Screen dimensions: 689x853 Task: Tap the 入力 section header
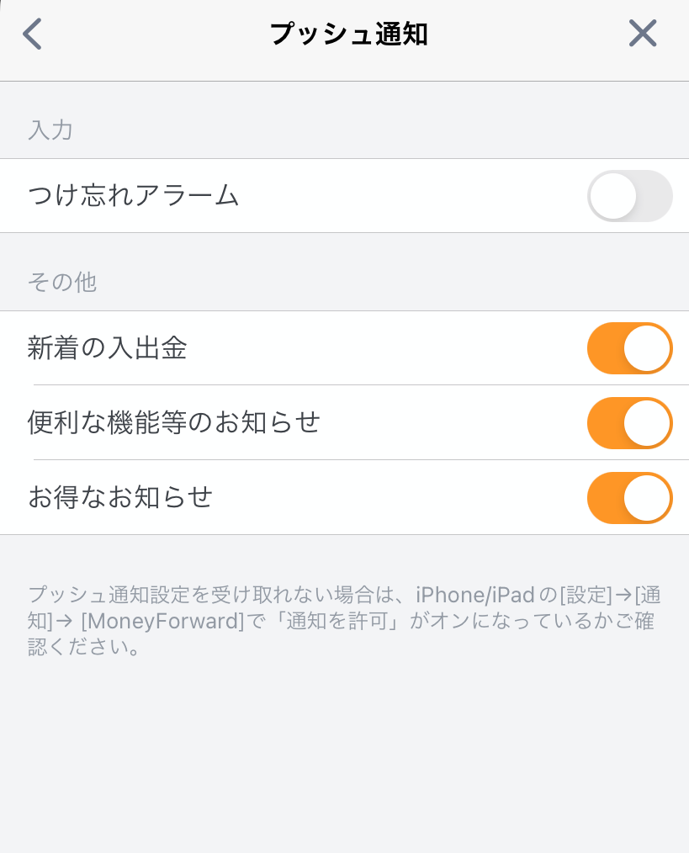(x=50, y=130)
